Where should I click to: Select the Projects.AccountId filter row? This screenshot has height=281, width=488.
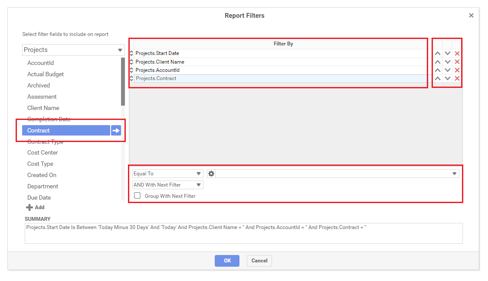(x=280, y=70)
